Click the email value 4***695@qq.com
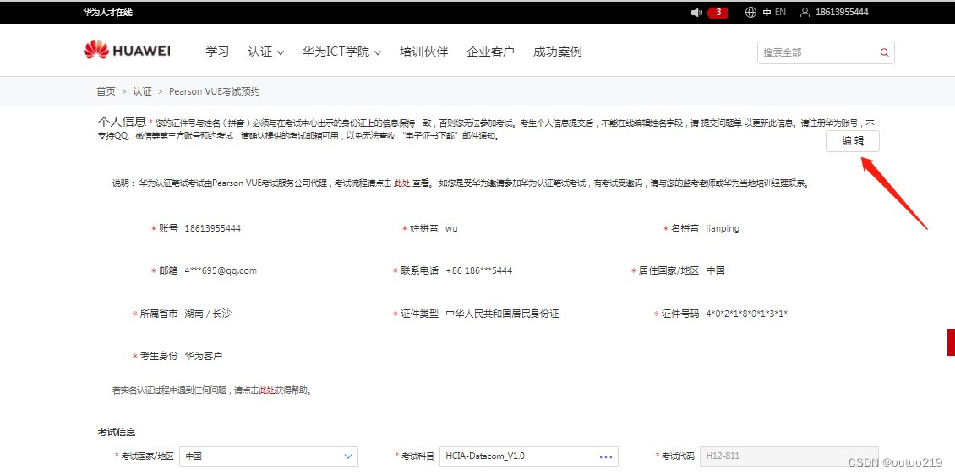The width and height of the screenshot is (955, 475). (x=221, y=270)
